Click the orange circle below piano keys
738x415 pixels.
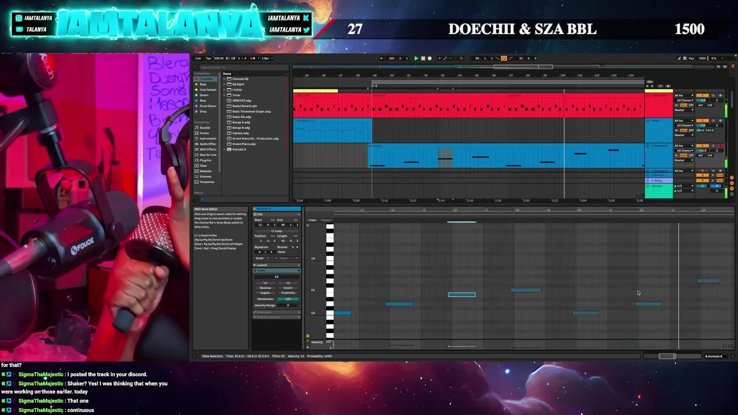coord(308,335)
